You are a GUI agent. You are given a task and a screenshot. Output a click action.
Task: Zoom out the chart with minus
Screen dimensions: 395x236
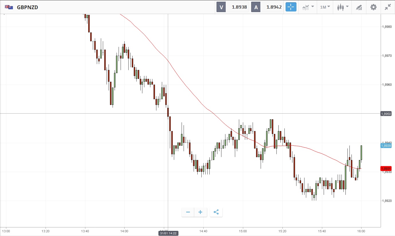coord(188,212)
